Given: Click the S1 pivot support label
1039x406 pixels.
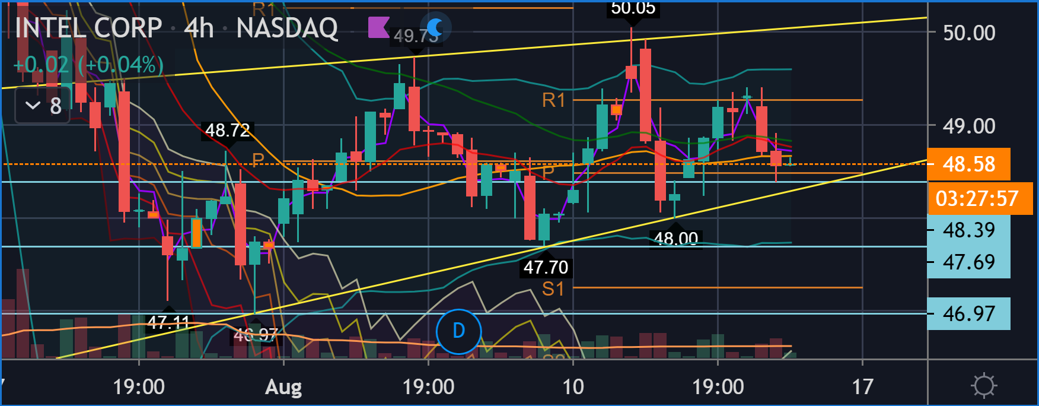Looking at the screenshot, I should 553,289.
